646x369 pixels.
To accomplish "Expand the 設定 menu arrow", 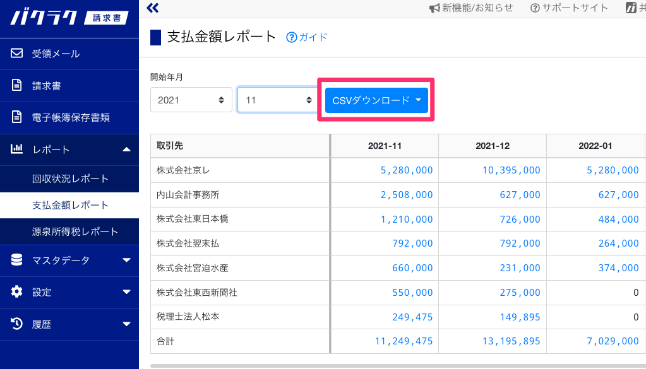I will tap(126, 292).
